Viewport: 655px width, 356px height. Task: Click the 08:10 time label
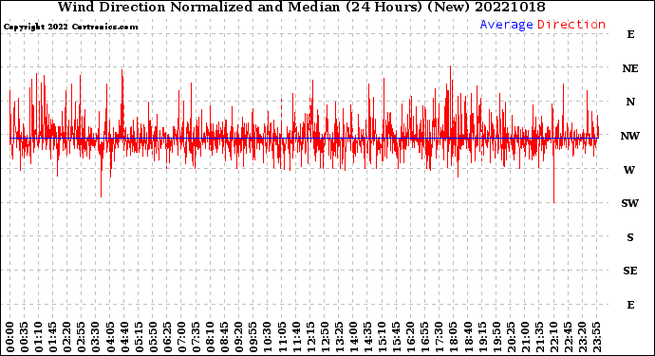[x=210, y=337]
